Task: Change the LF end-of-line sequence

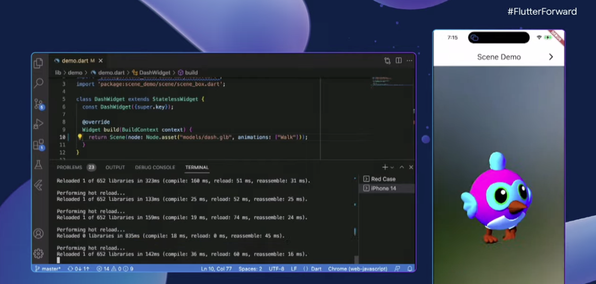Action: click(x=294, y=269)
